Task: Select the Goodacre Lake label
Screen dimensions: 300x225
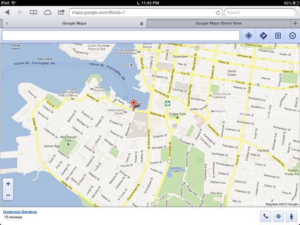Action: tap(176, 169)
